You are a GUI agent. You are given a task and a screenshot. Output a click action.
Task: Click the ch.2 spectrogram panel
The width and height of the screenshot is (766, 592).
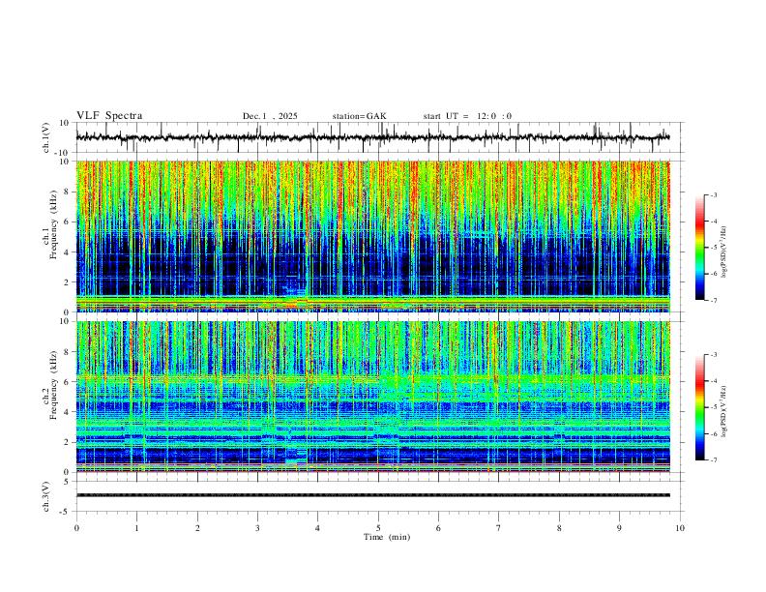tap(372, 397)
